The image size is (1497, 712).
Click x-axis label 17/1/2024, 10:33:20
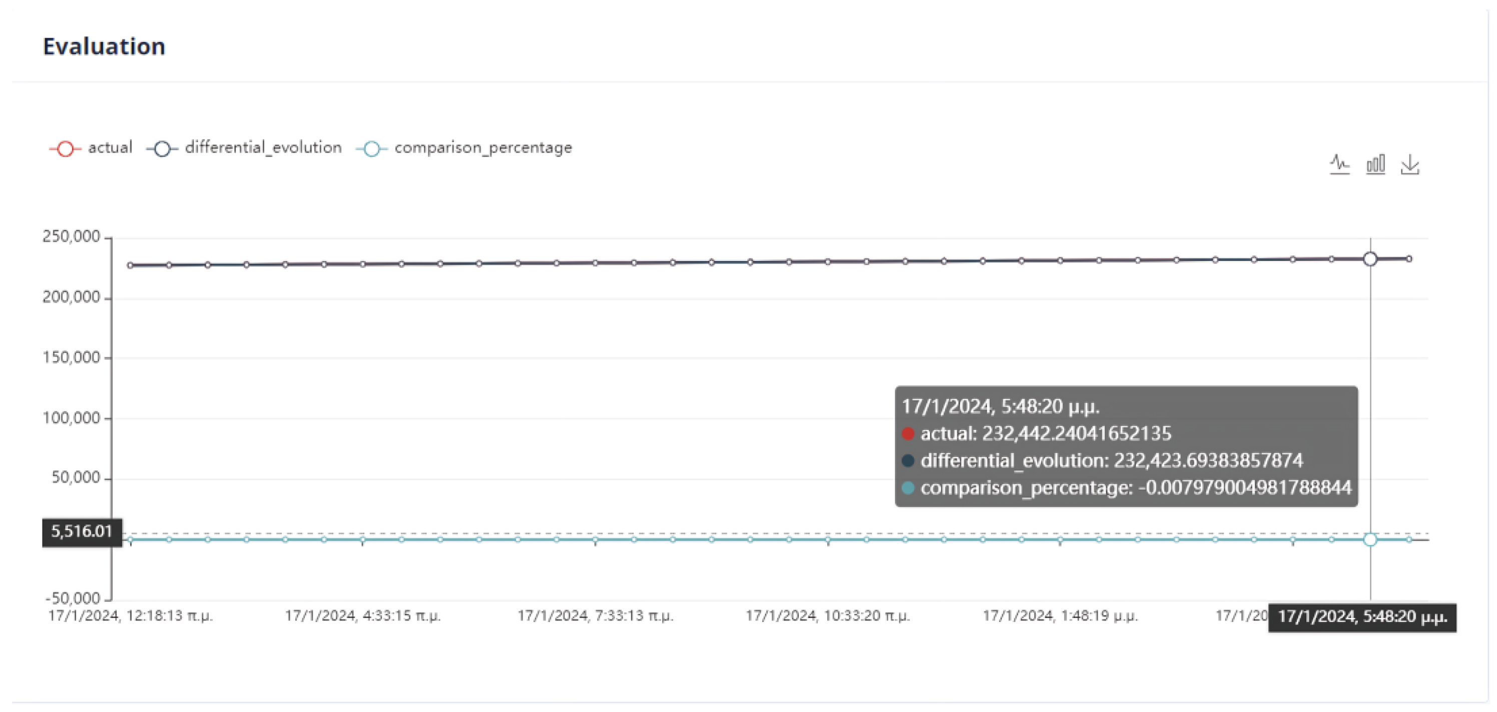point(827,615)
